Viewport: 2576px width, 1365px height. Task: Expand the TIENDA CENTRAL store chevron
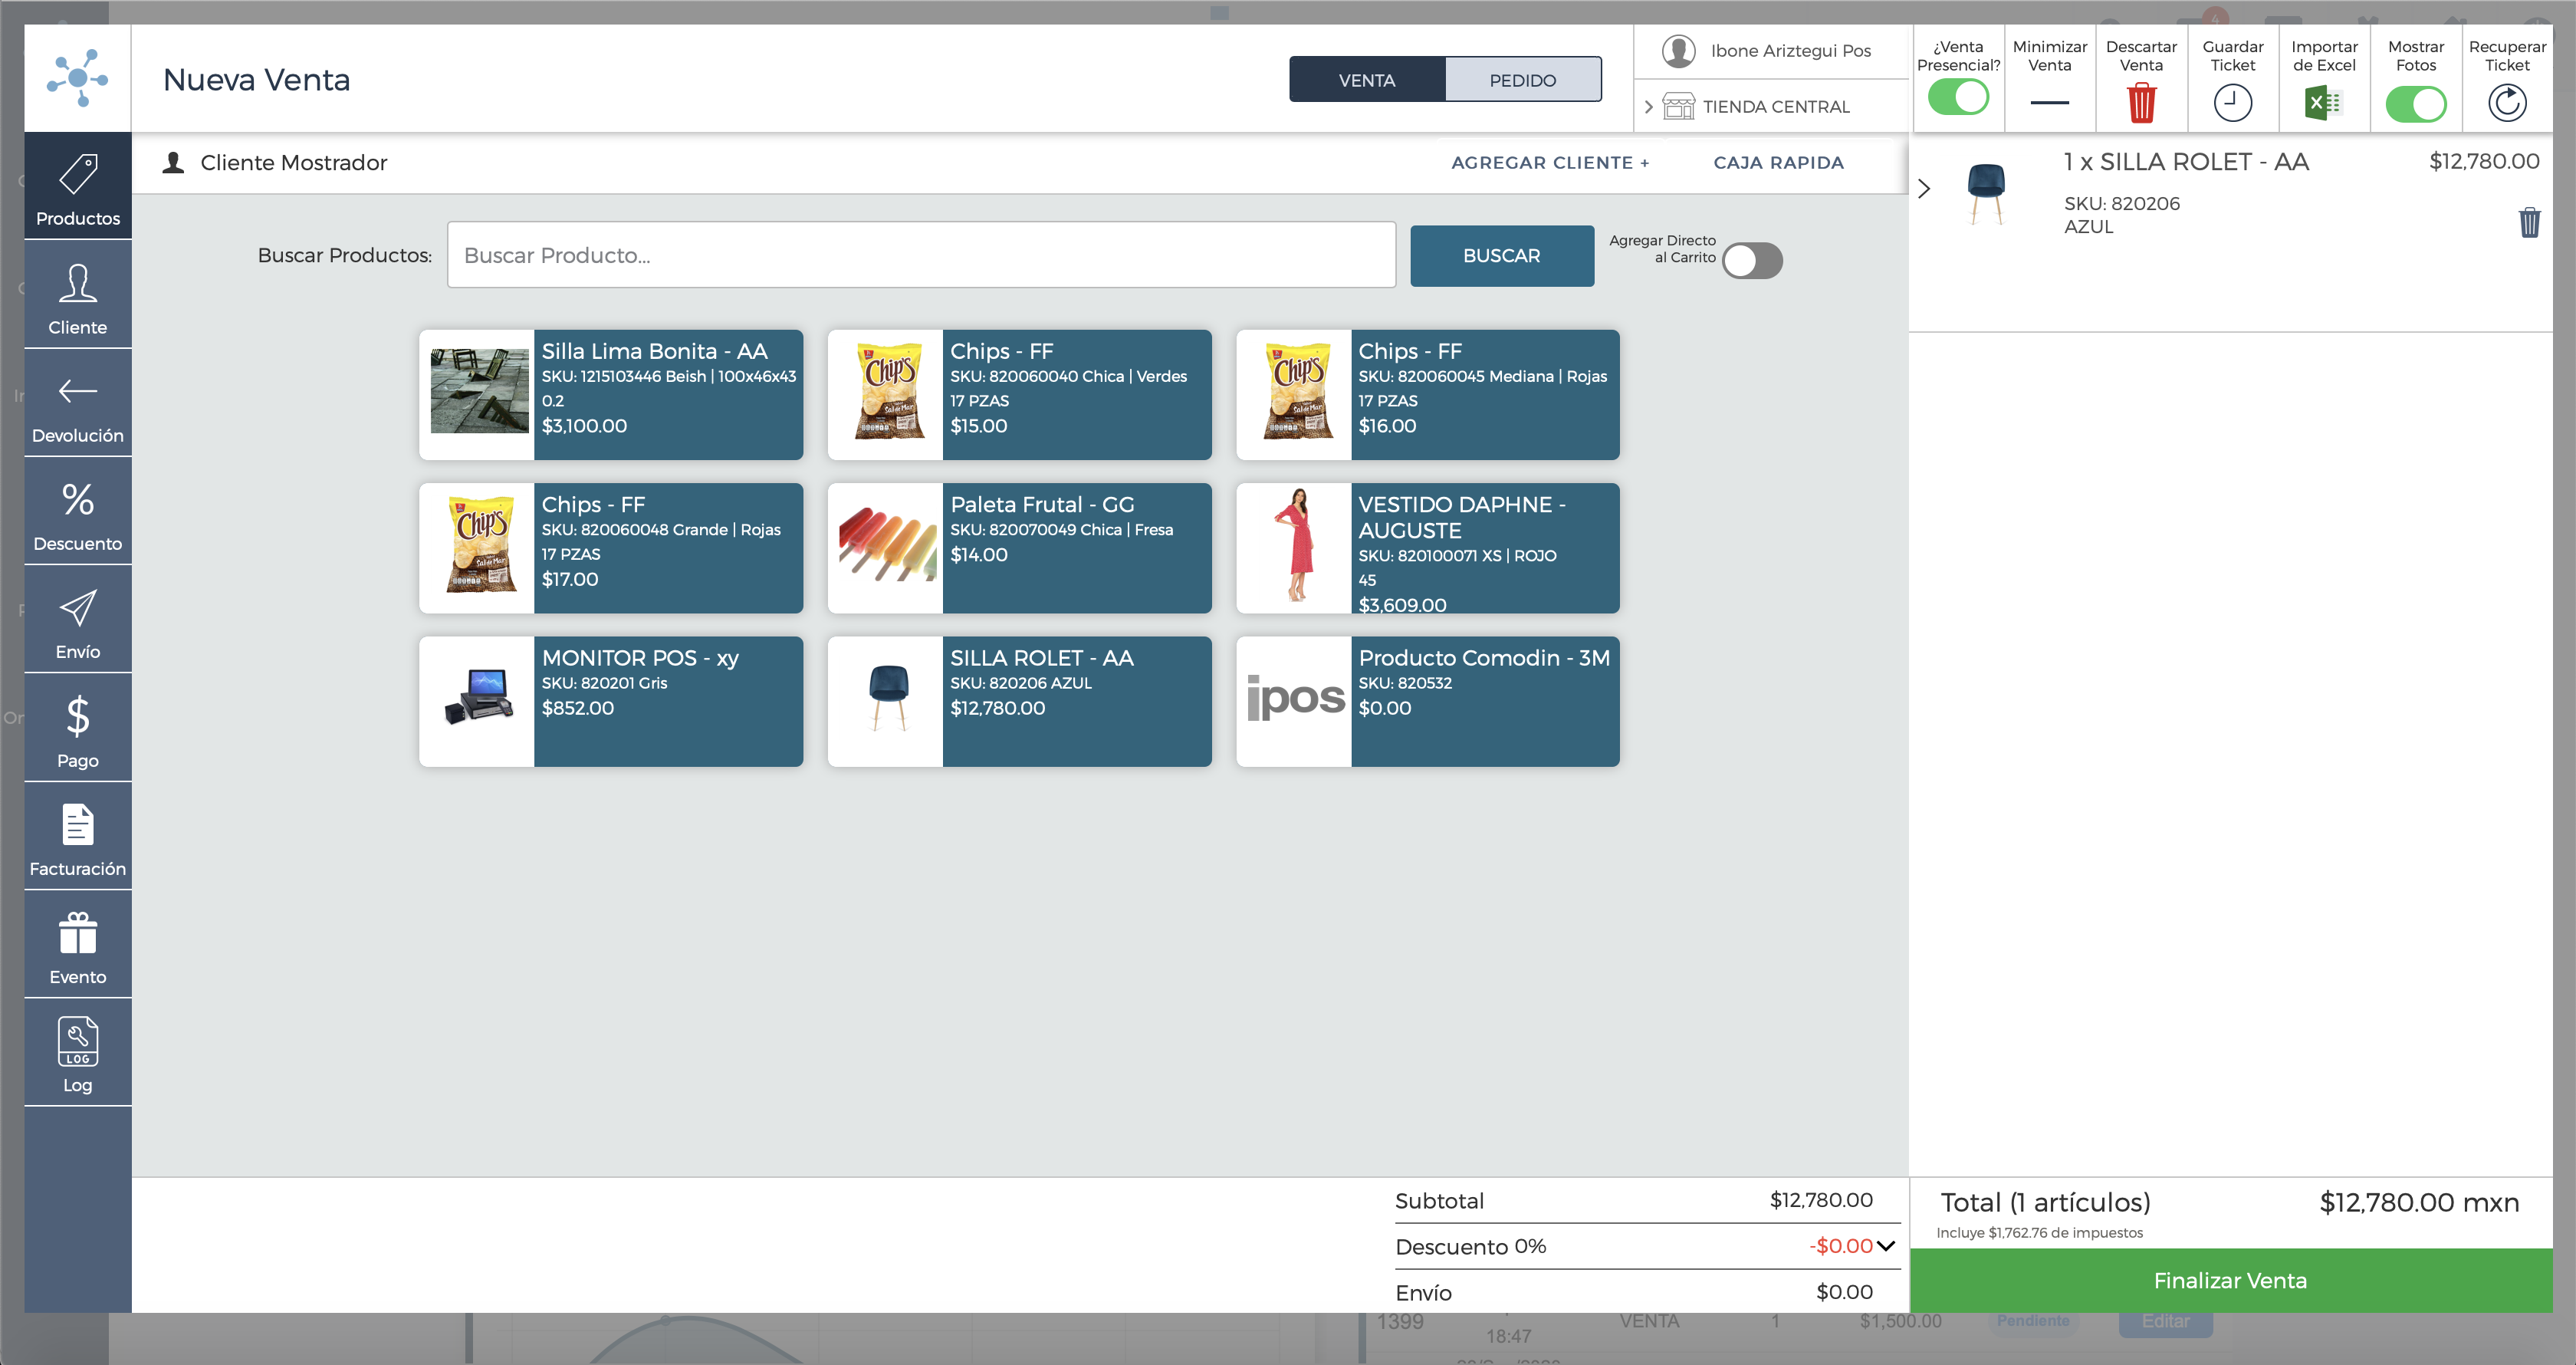pyautogui.click(x=1649, y=107)
